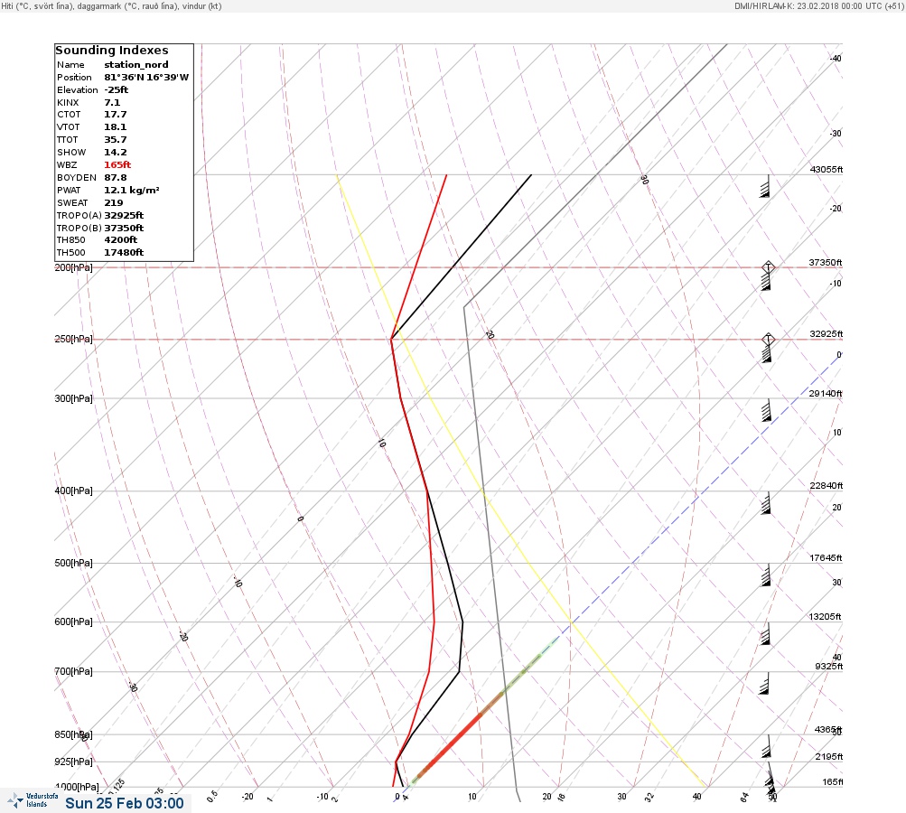The width and height of the screenshot is (906, 813).
Task: Click the red WBZ value '165ft' in table
Action: click(x=117, y=165)
